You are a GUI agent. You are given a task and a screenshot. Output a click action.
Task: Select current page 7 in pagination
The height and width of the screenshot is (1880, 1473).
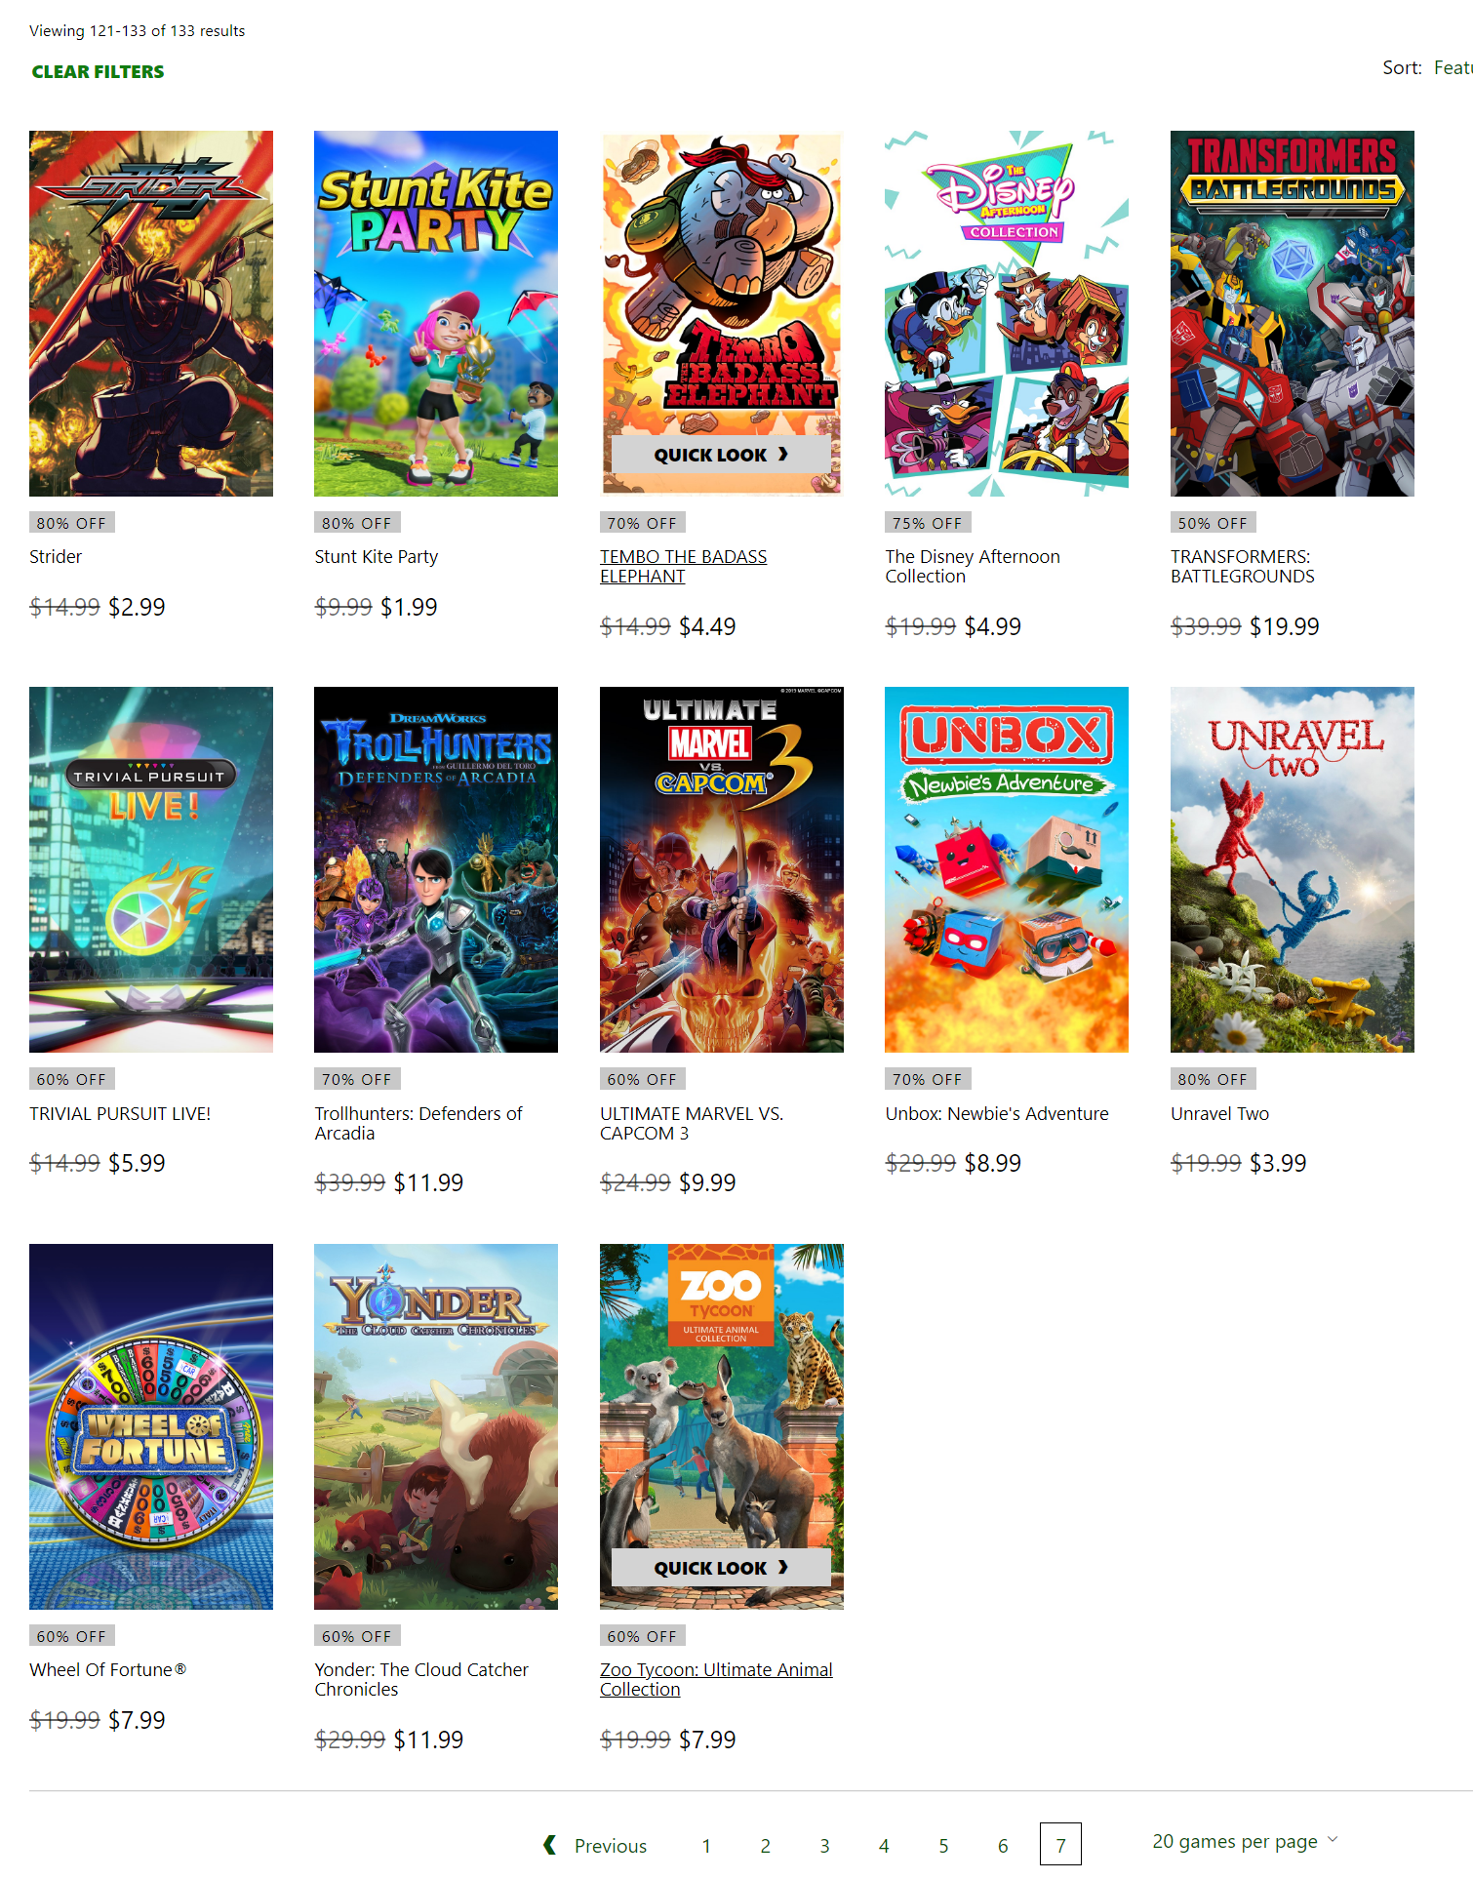point(1060,1844)
